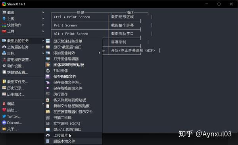The height and width of the screenshot is (145, 238).
Task: Click the 屏幕录制 description cell
Action: (124, 42)
